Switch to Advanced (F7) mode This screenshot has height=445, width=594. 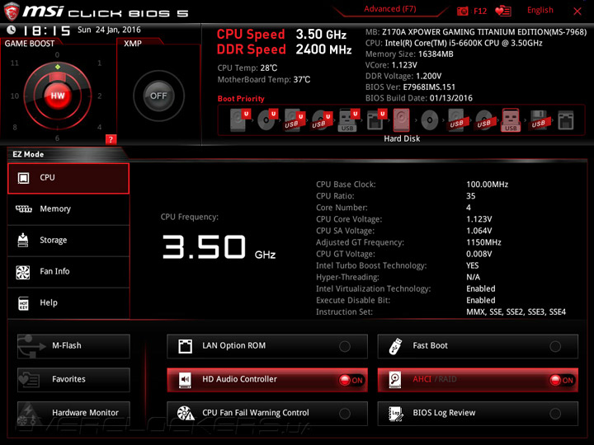389,9
